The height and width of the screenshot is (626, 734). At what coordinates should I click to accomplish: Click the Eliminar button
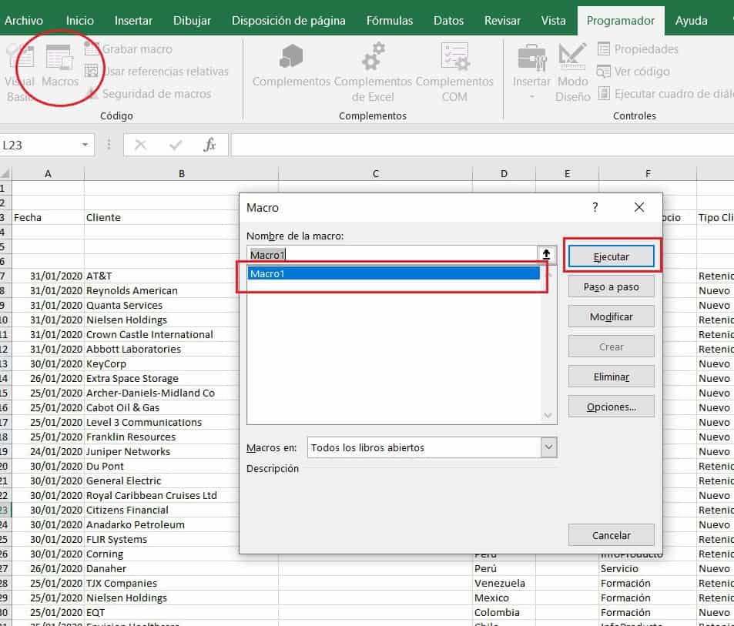tap(611, 377)
